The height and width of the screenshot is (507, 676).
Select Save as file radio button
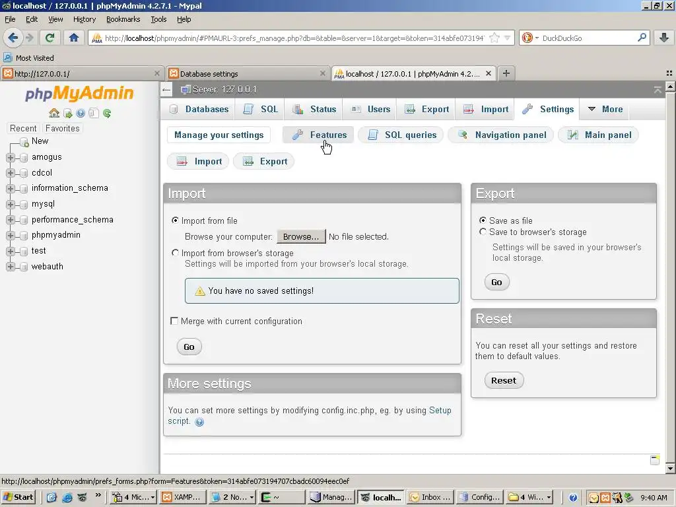(483, 220)
